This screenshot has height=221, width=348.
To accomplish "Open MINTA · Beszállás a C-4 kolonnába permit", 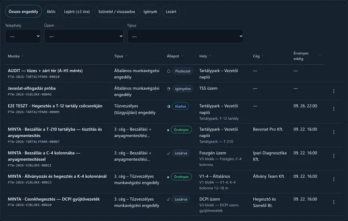I will pyautogui.click(x=44, y=156).
